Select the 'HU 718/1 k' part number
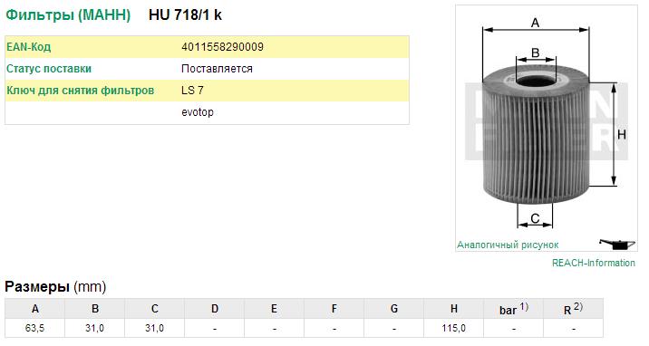The image size is (649, 346). tap(185, 15)
